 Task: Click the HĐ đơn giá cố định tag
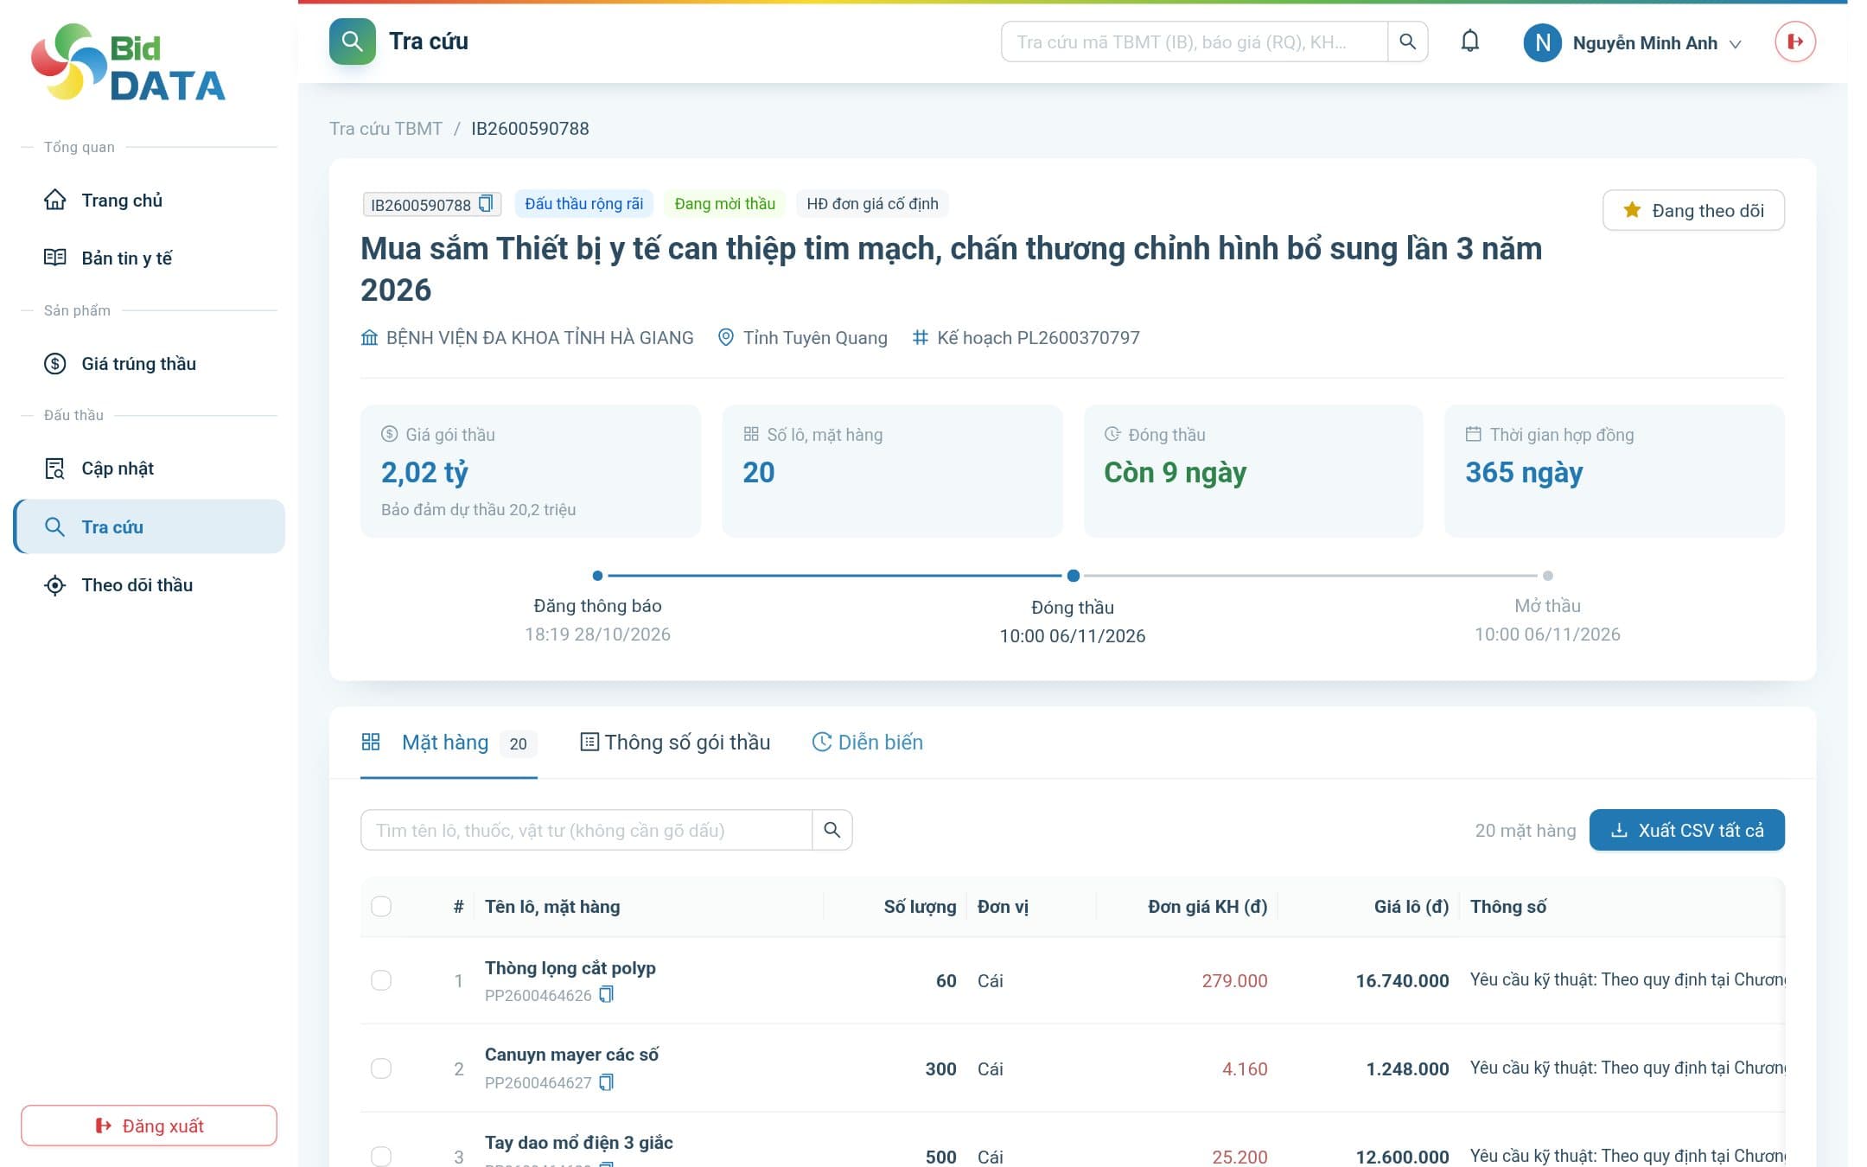tap(872, 204)
